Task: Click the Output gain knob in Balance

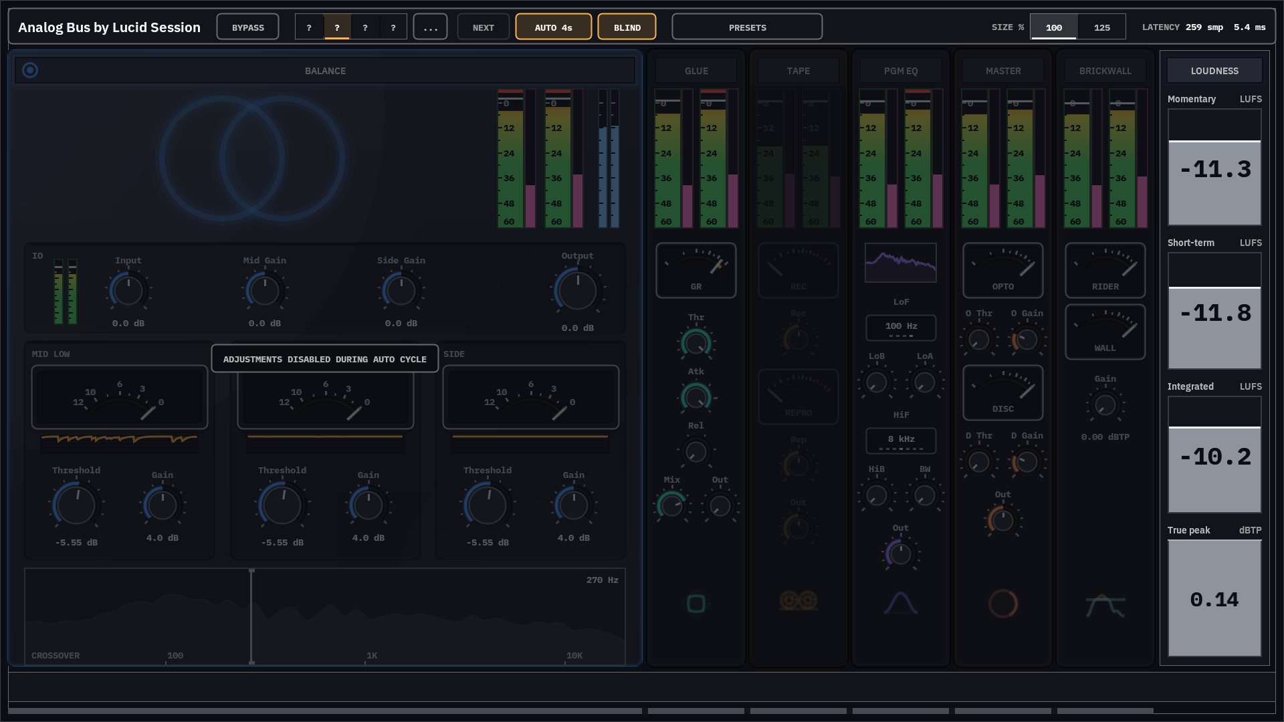Action: [578, 290]
